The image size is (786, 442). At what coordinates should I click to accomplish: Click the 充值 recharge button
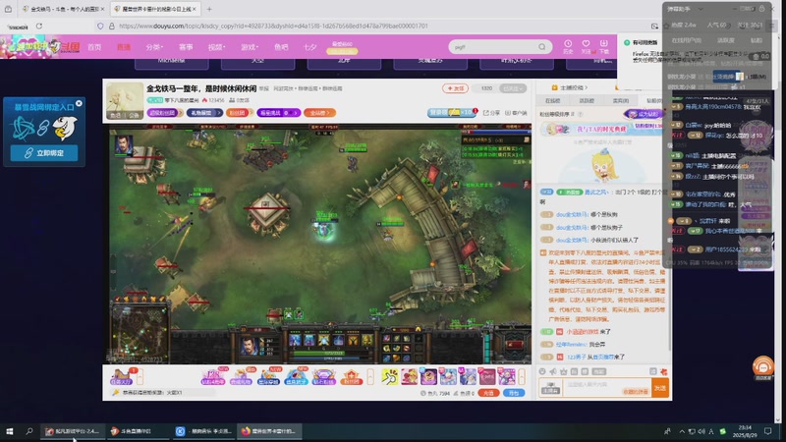pyautogui.click(x=488, y=393)
